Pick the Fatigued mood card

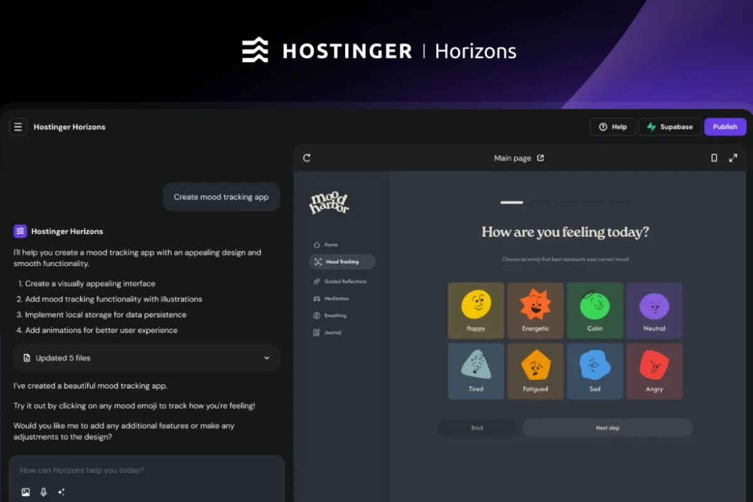535,371
